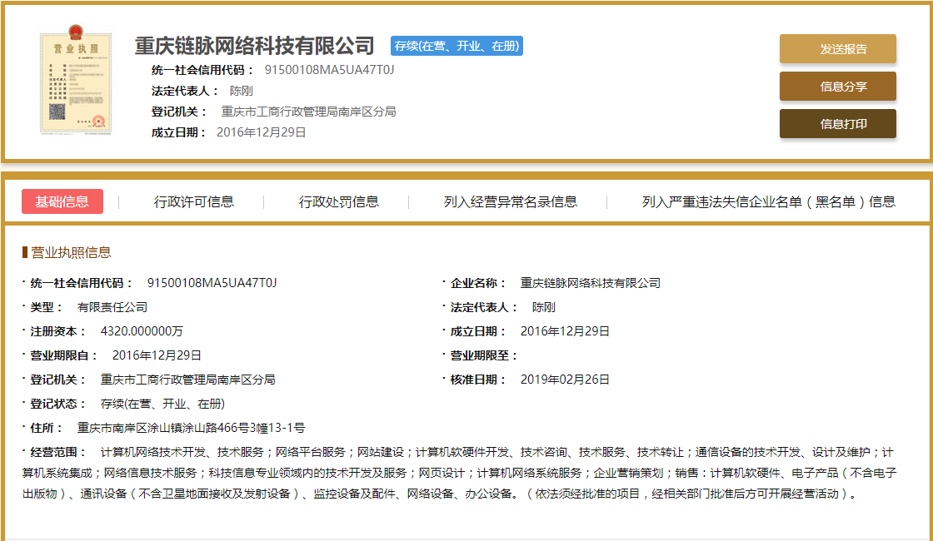Go to the 列入经营异常名录信息 tab
Image resolution: width=933 pixels, height=541 pixels.
[x=510, y=201]
